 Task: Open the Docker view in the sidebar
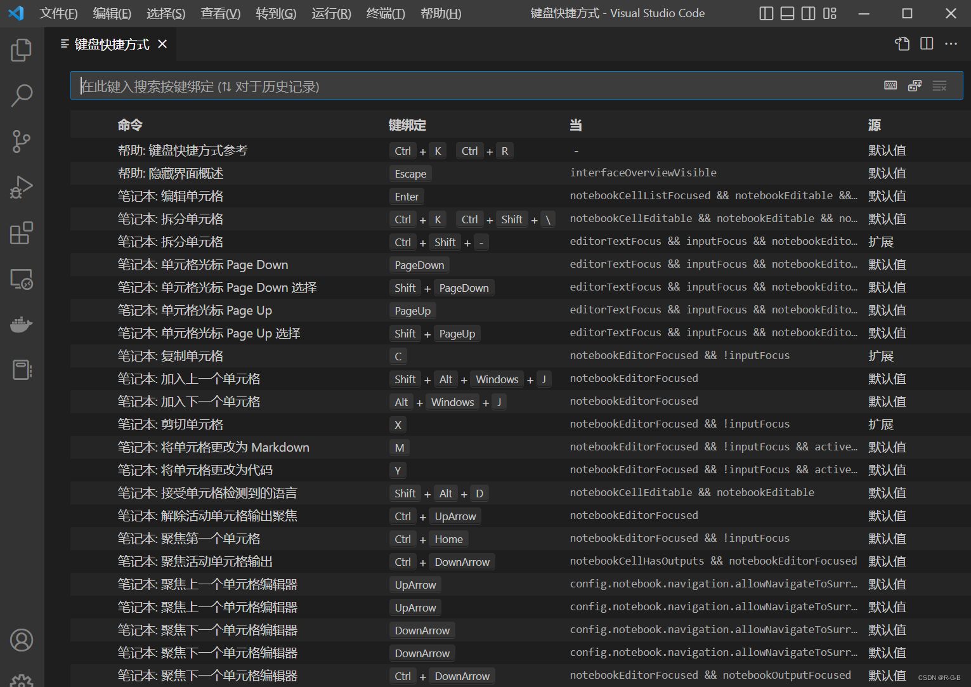(x=21, y=325)
